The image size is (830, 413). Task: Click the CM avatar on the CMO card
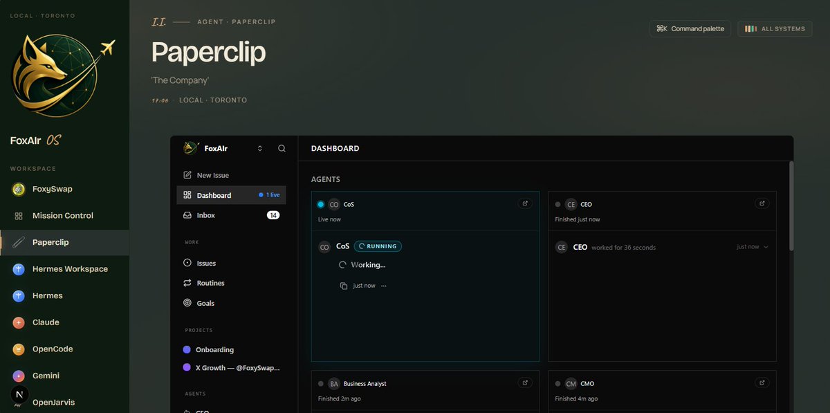[571, 383]
